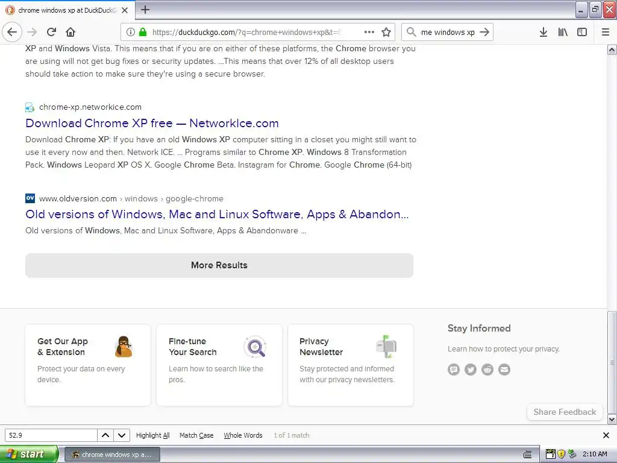Close the DuckDuckGo tab
The width and height of the screenshot is (617, 463).
pyautogui.click(x=125, y=10)
